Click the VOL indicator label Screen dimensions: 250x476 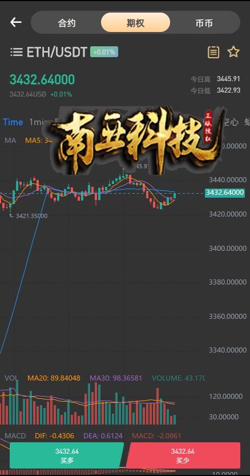(11, 378)
